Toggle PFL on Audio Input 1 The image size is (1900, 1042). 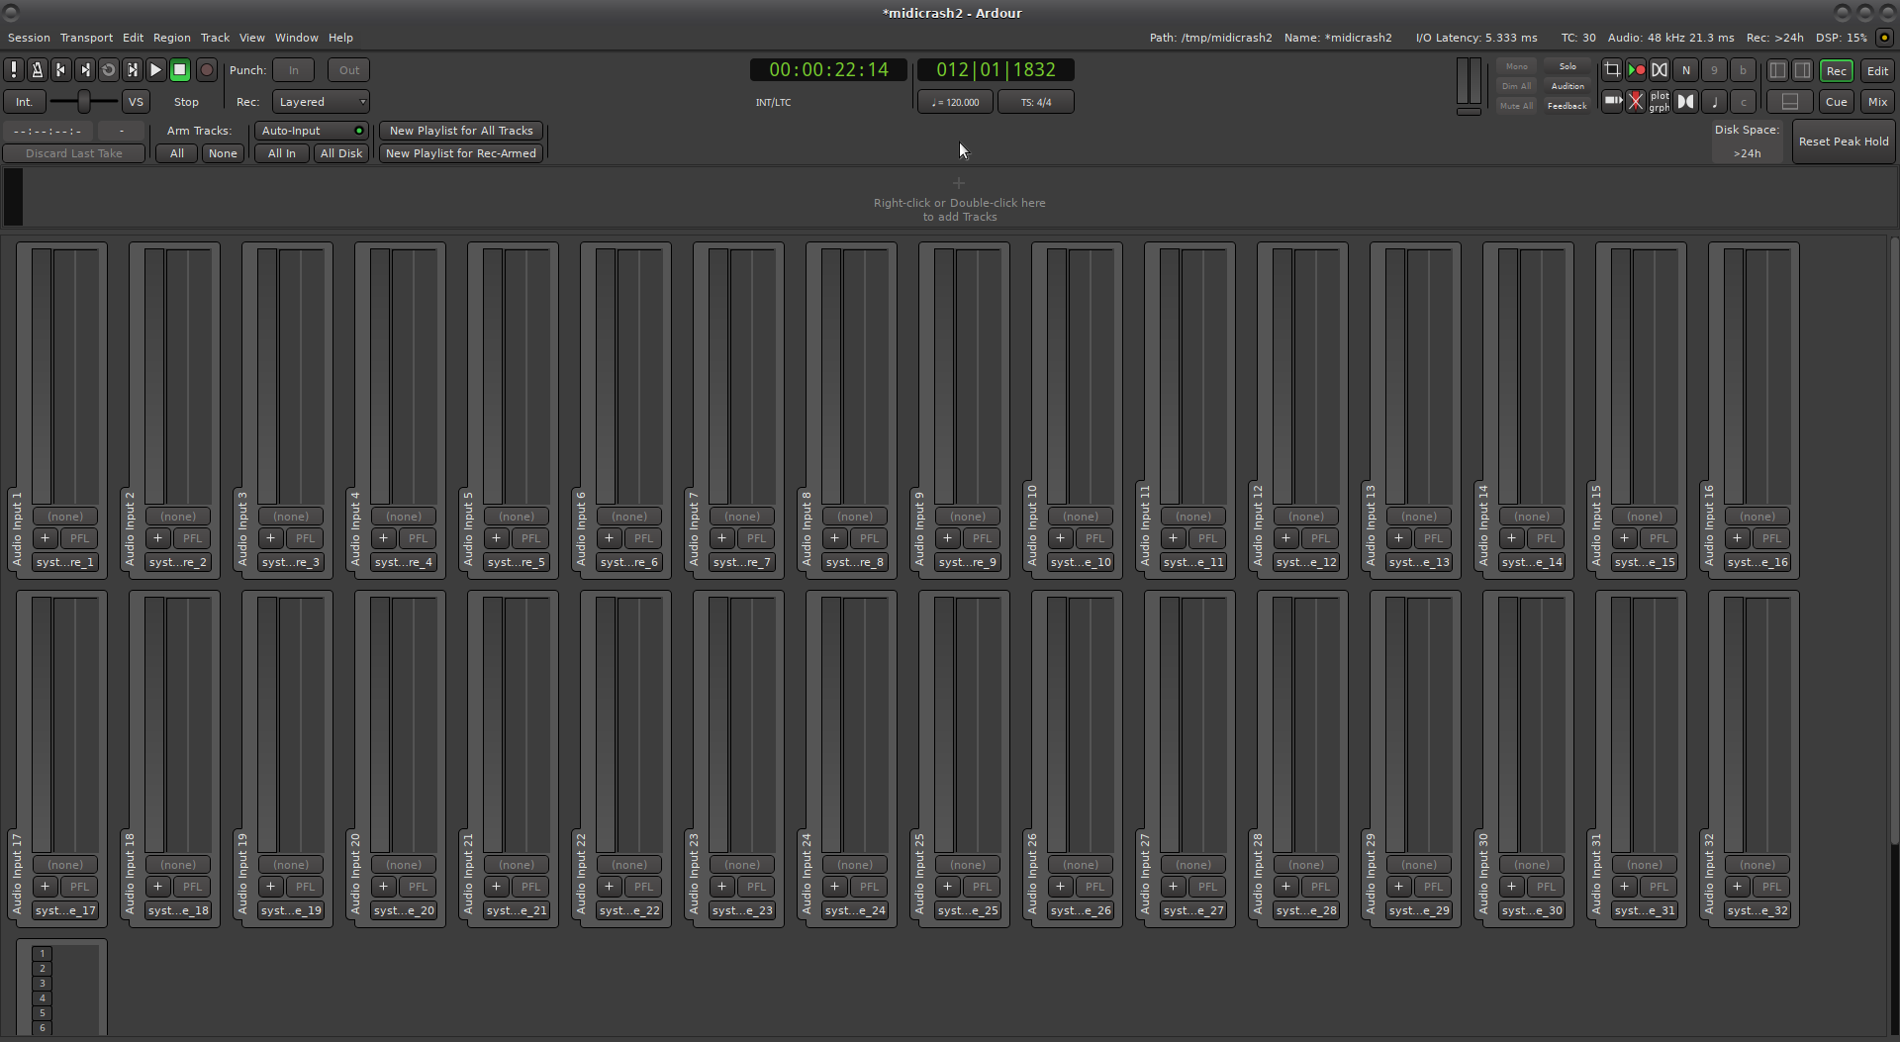click(79, 538)
